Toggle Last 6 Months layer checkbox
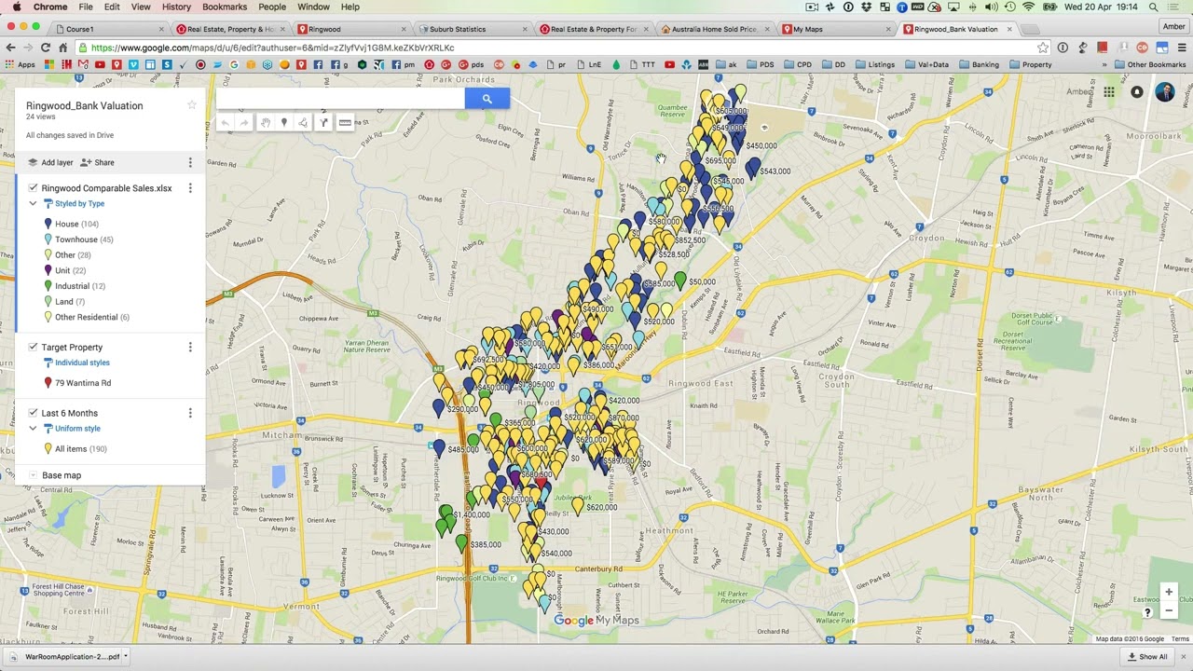1193x671 pixels. point(33,413)
